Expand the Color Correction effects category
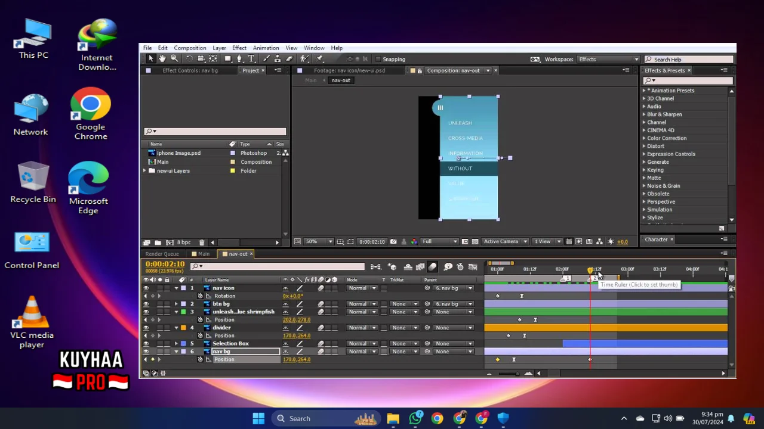Image resolution: width=764 pixels, height=429 pixels. pyautogui.click(x=644, y=138)
